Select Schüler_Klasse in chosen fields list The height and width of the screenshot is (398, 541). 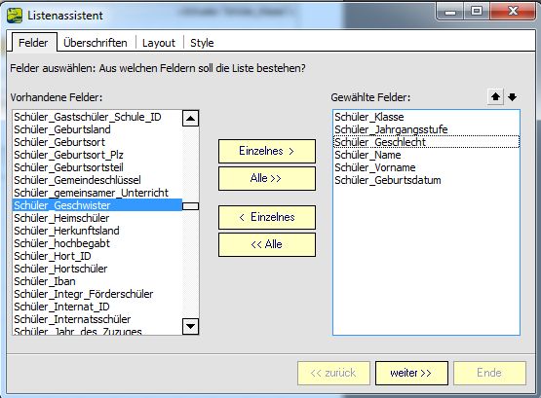tap(426, 117)
